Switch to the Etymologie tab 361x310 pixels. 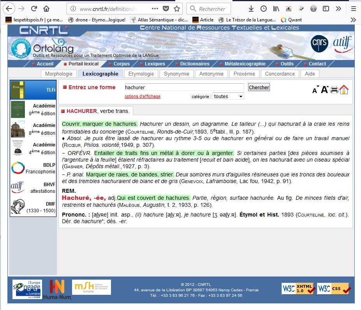point(141,74)
